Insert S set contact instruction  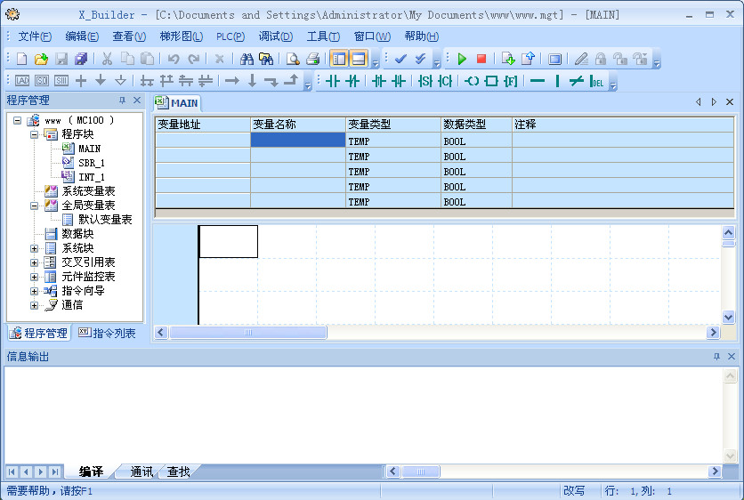(425, 81)
